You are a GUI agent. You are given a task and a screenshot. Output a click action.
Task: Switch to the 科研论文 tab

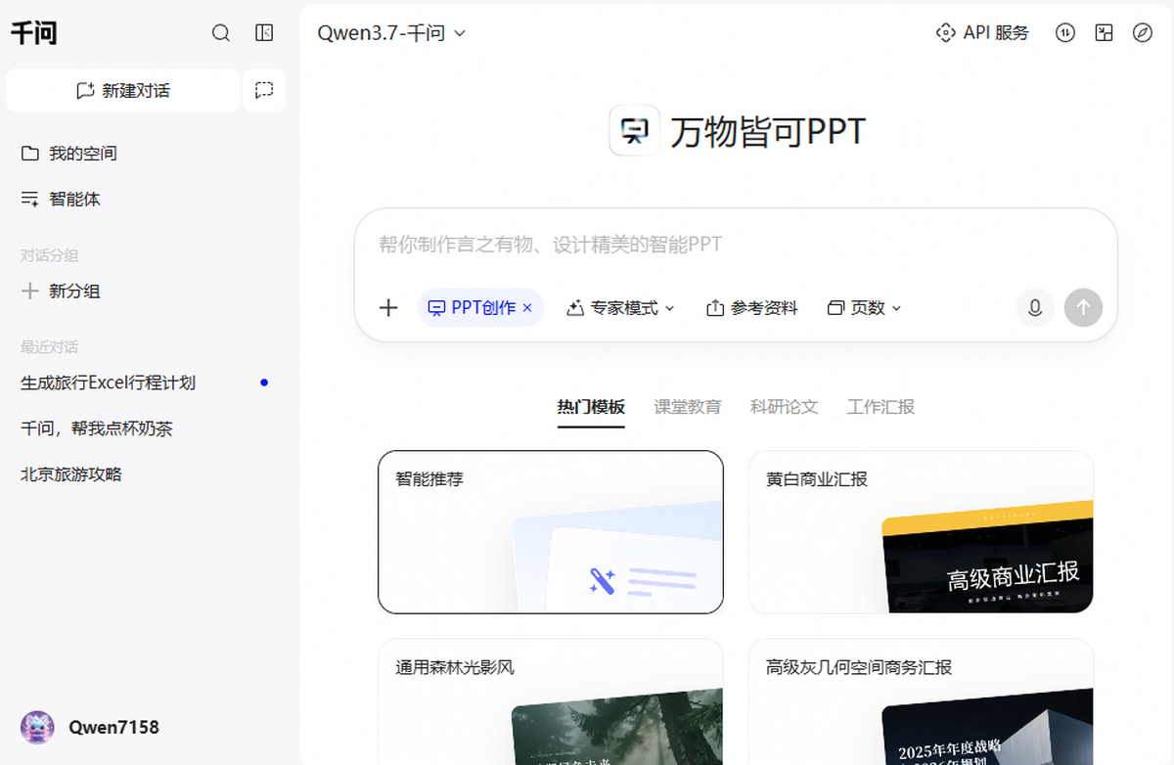coord(785,407)
